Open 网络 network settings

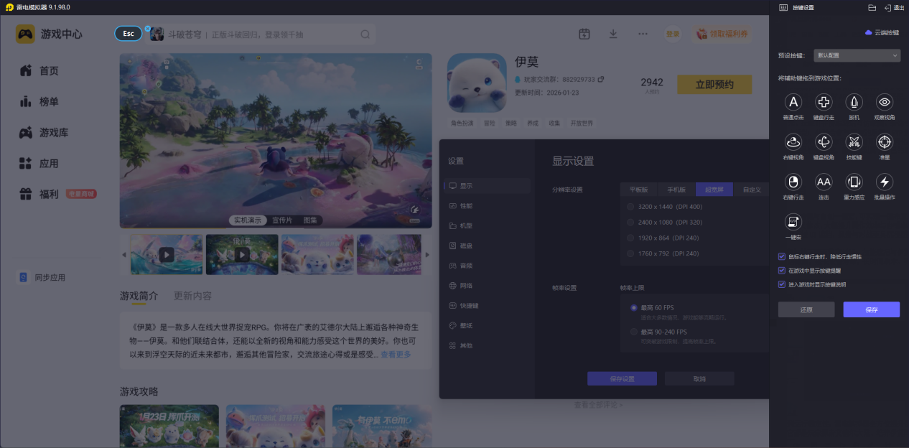(487, 286)
